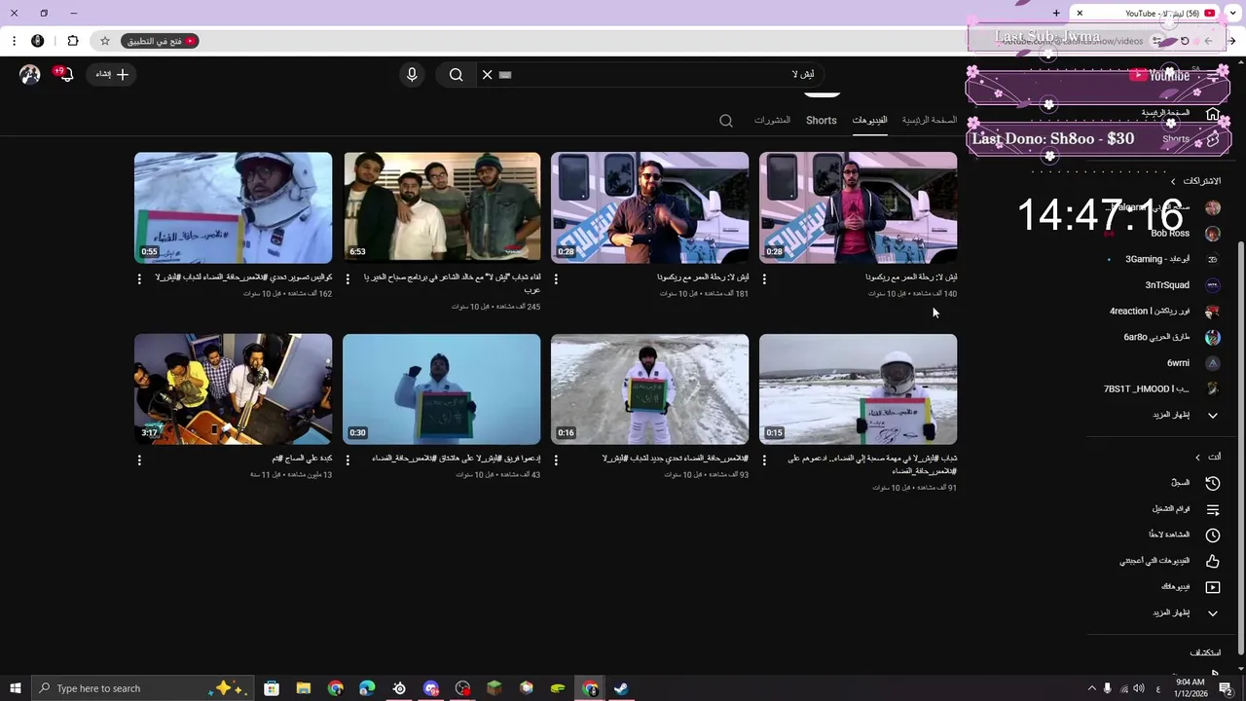Click the title of the 181 ألف views video
Viewport: 1246px width, 701px height.
(703, 277)
